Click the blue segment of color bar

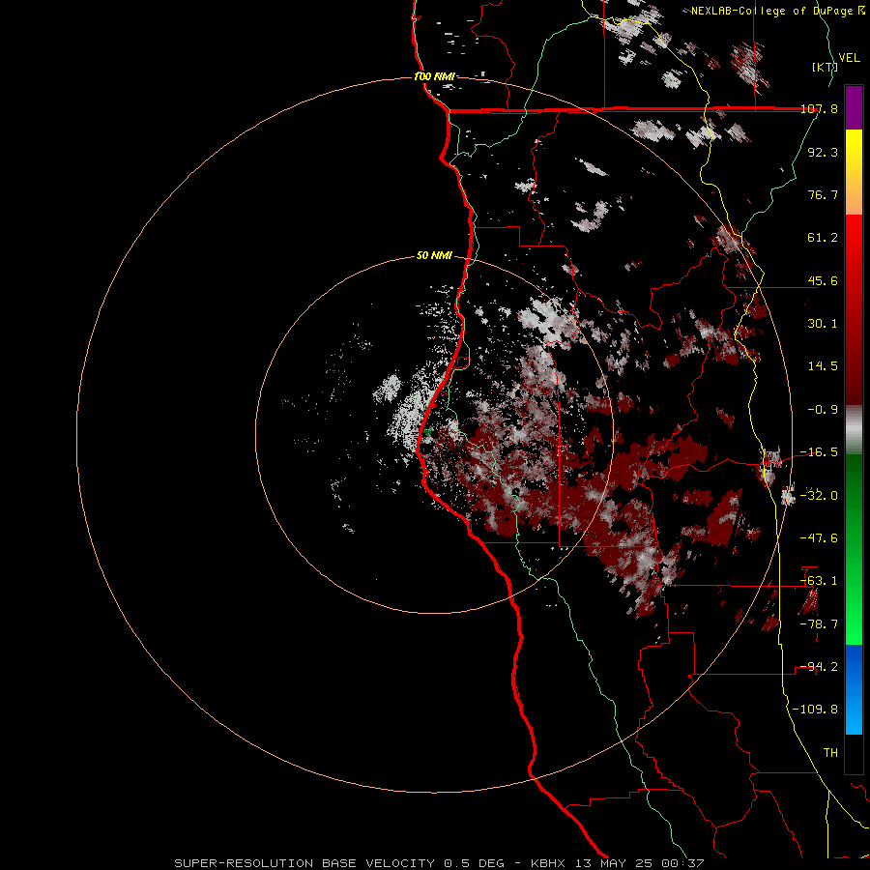[854, 689]
